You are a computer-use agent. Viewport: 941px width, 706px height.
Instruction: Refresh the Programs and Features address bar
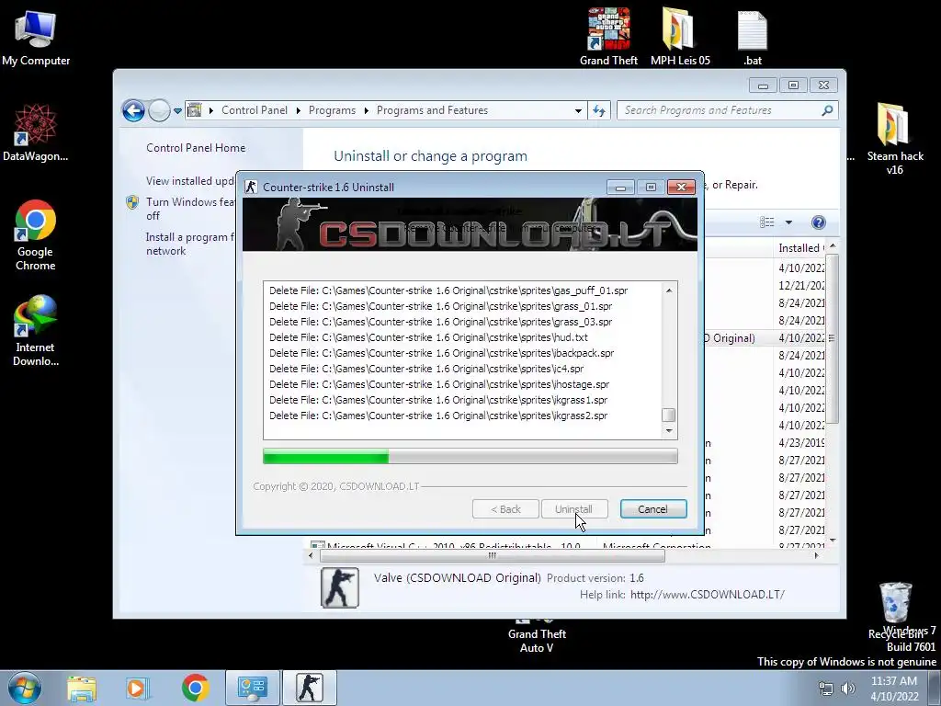coord(599,110)
